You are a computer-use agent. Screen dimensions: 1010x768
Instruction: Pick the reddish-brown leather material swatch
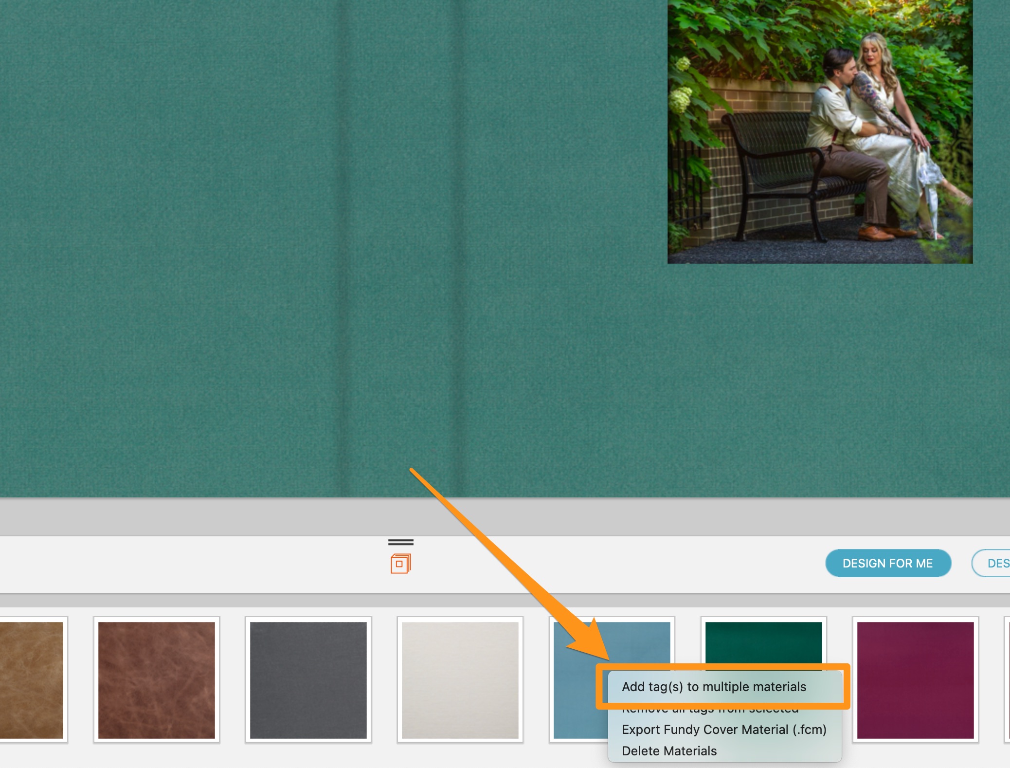(157, 680)
